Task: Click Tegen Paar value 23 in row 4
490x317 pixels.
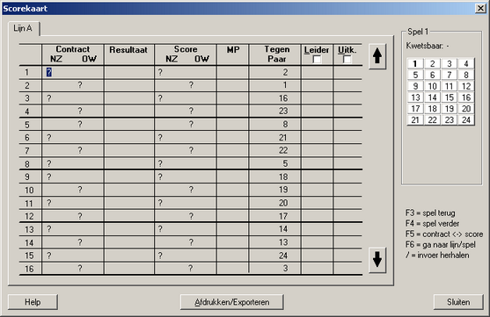Action: (283, 111)
